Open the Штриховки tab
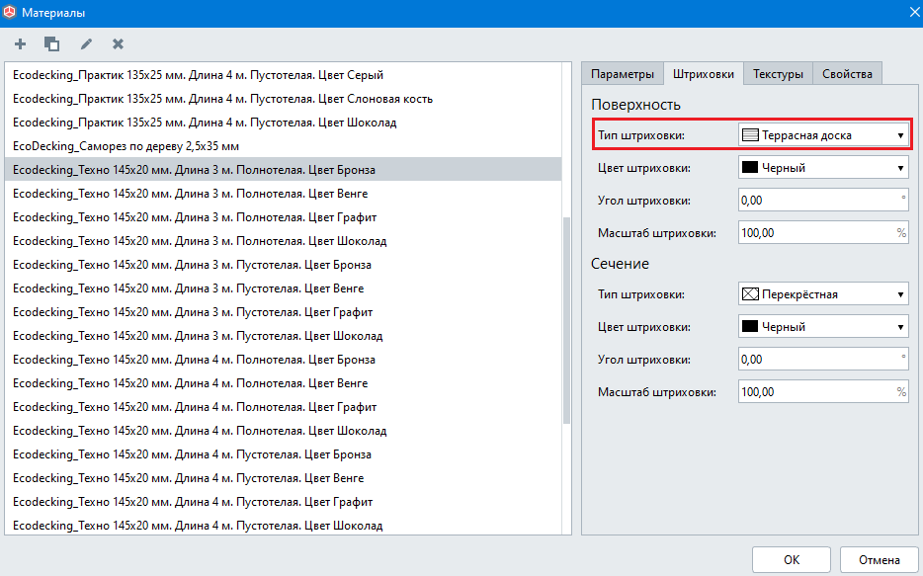The height and width of the screenshot is (576, 923). [704, 74]
